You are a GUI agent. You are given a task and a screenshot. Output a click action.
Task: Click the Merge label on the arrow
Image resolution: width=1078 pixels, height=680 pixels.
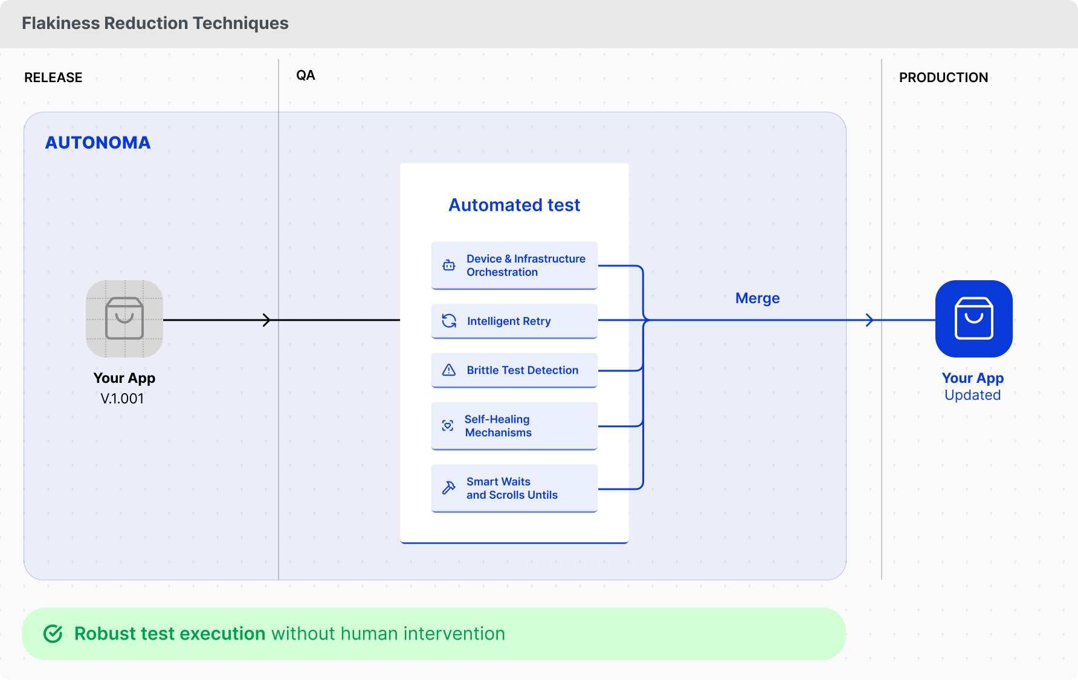[x=757, y=298]
